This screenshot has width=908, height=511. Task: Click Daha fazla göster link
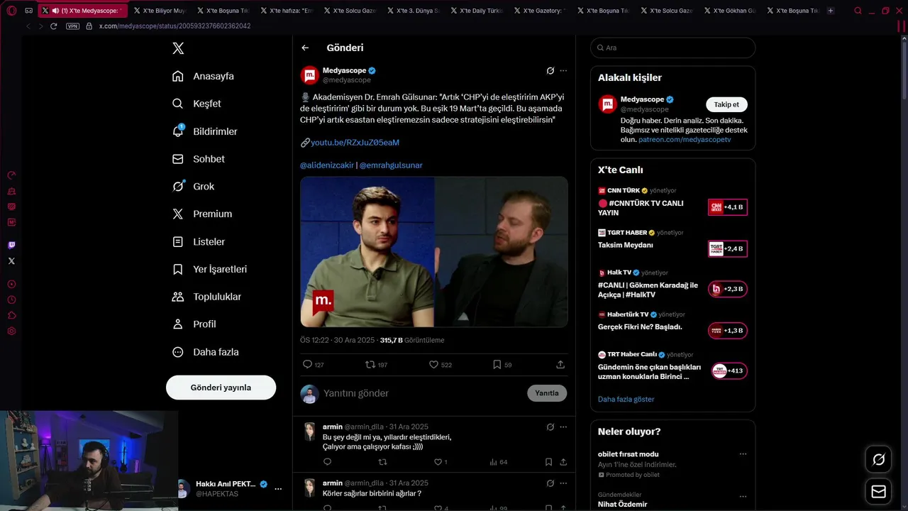[x=626, y=399]
